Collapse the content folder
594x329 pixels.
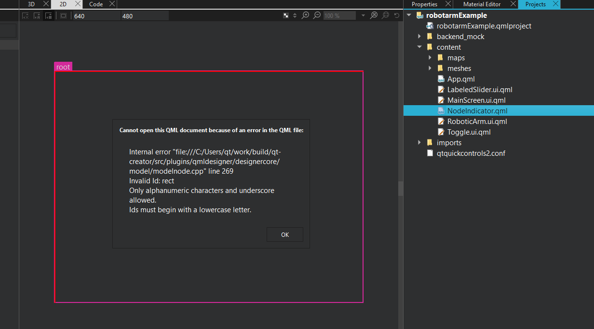tap(419, 47)
